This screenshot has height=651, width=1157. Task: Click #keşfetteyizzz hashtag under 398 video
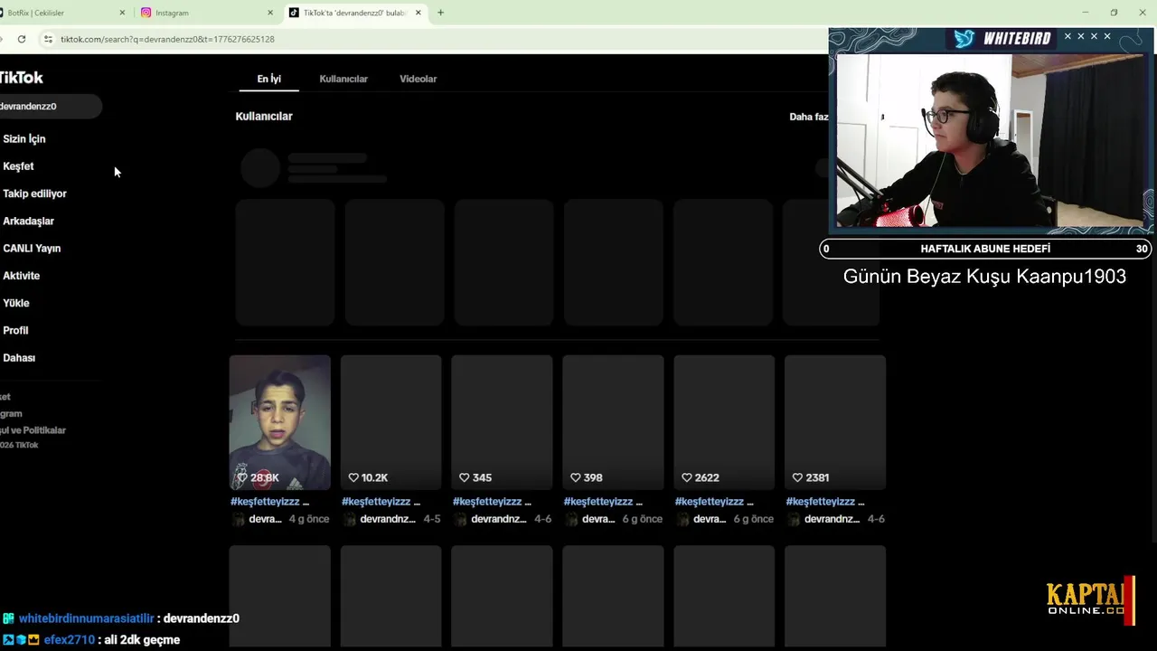pos(598,502)
